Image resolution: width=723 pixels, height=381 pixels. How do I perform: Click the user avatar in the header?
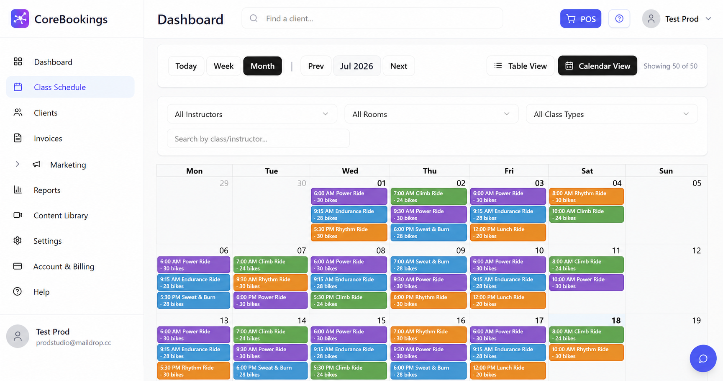(x=651, y=19)
